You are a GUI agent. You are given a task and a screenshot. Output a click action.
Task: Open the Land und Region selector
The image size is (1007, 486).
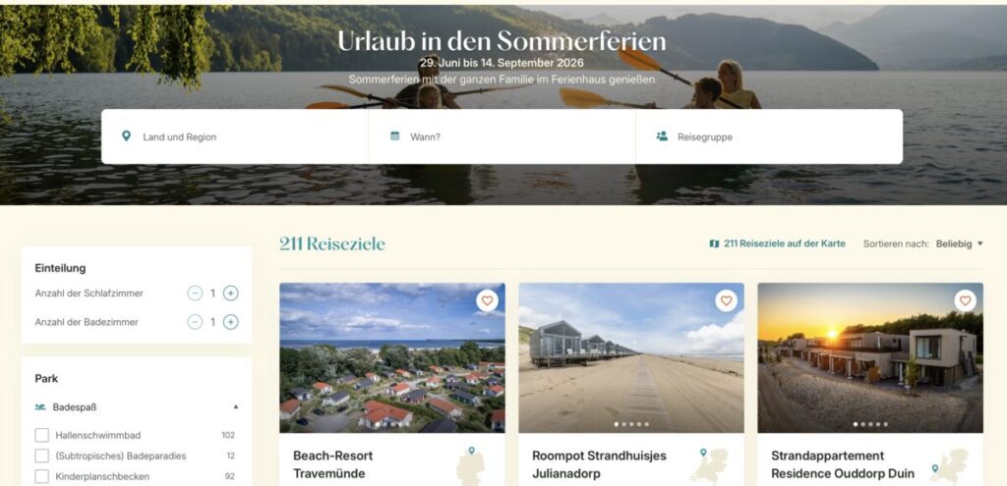[235, 136]
